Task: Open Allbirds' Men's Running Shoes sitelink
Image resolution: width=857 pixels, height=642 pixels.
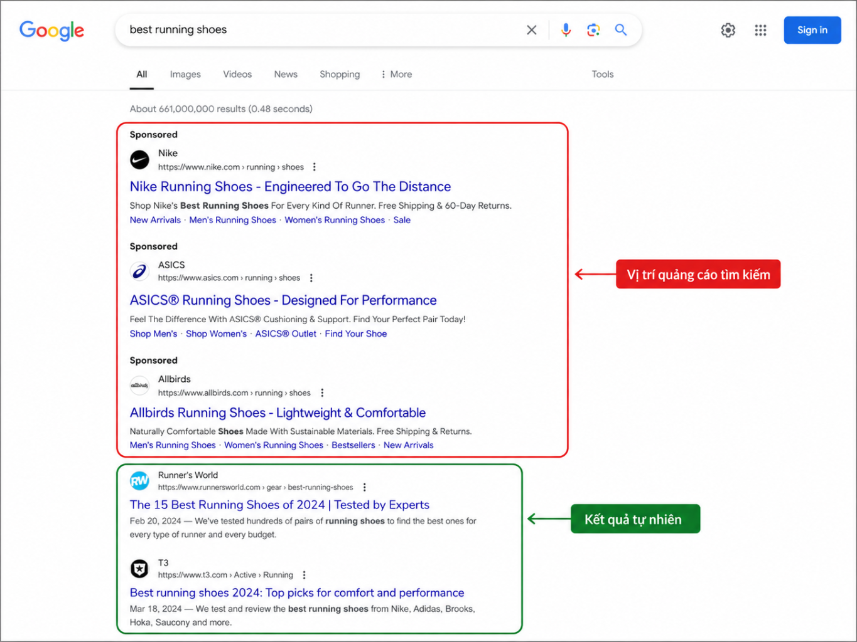Action: click(173, 445)
